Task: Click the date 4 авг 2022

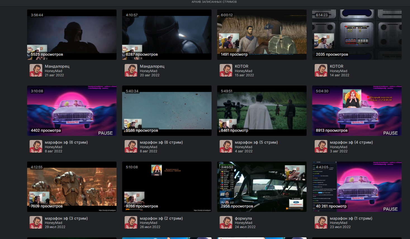Action: tap(243, 151)
